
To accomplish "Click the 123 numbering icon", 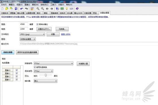I will click(71, 9).
